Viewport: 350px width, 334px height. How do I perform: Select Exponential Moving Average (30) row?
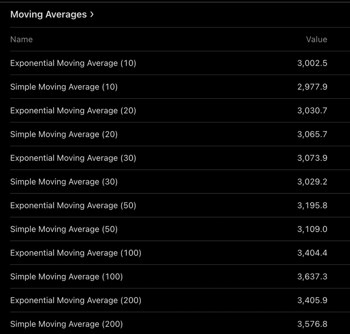tap(73, 158)
